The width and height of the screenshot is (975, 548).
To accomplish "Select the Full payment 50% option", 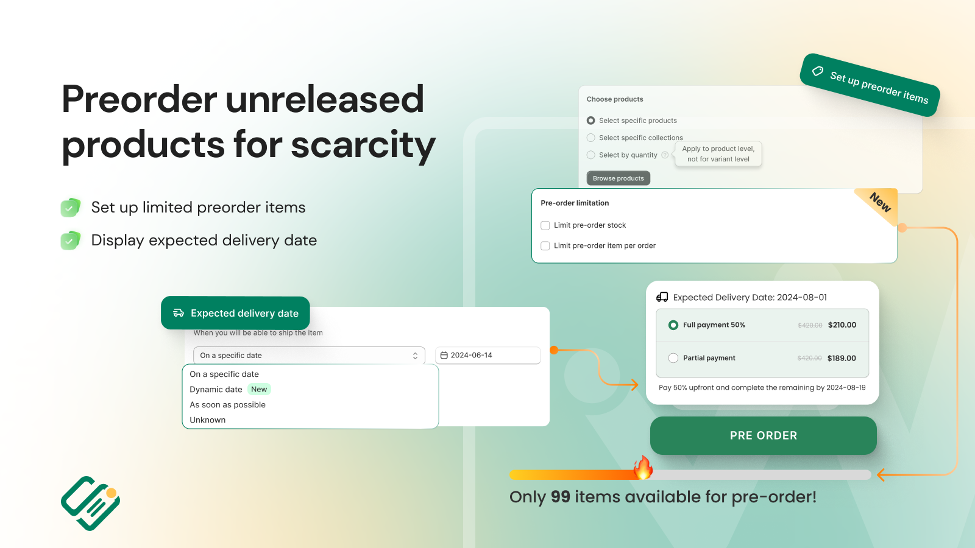I will tap(673, 325).
